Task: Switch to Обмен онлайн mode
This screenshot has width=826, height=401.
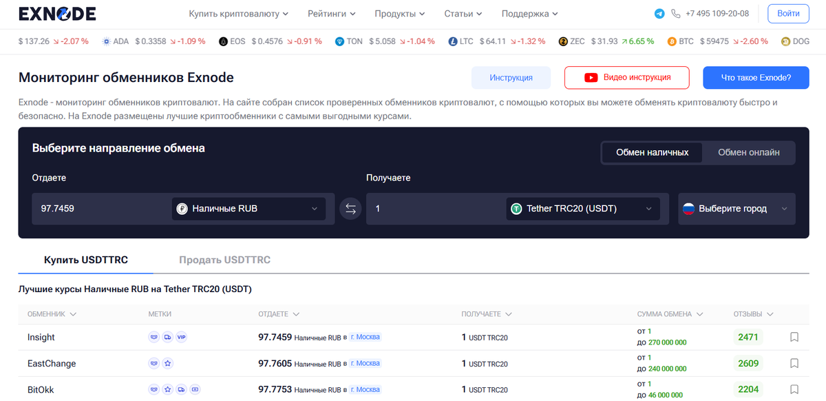Action: (x=748, y=152)
